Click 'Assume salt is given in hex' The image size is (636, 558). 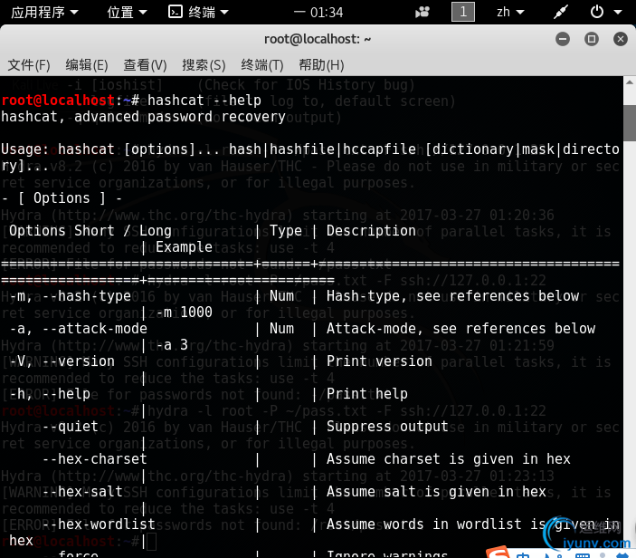pyautogui.click(x=436, y=492)
